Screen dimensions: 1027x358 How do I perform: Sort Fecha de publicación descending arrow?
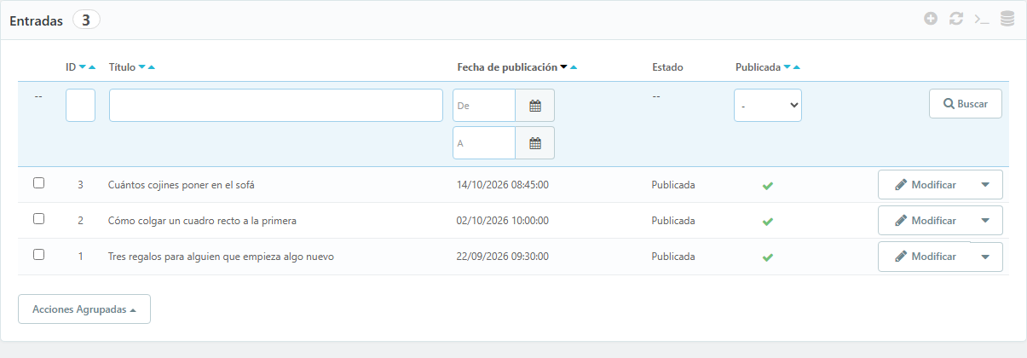(x=563, y=67)
